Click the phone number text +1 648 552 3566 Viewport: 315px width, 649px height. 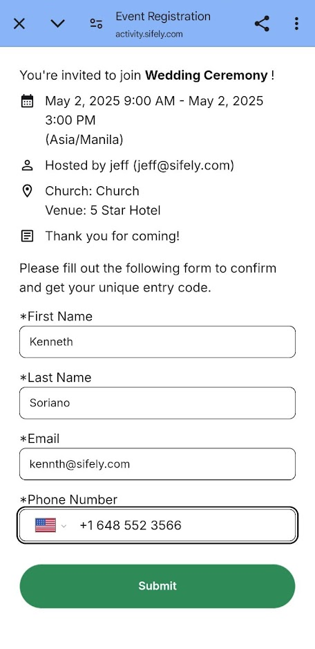[x=131, y=525]
